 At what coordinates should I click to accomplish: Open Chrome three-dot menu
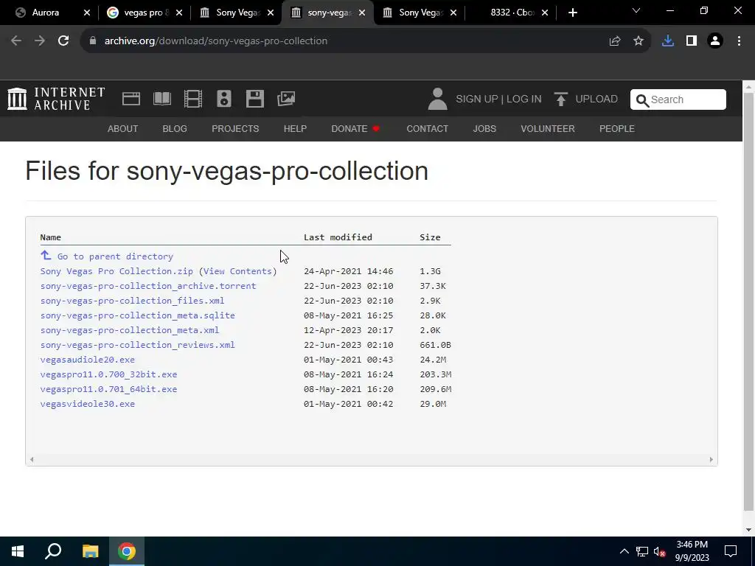point(739,41)
